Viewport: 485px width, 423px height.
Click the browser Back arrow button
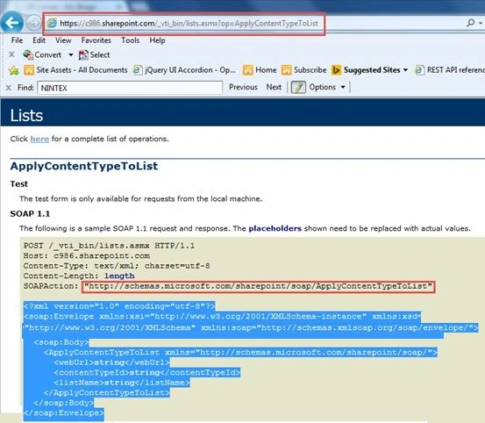11,22
